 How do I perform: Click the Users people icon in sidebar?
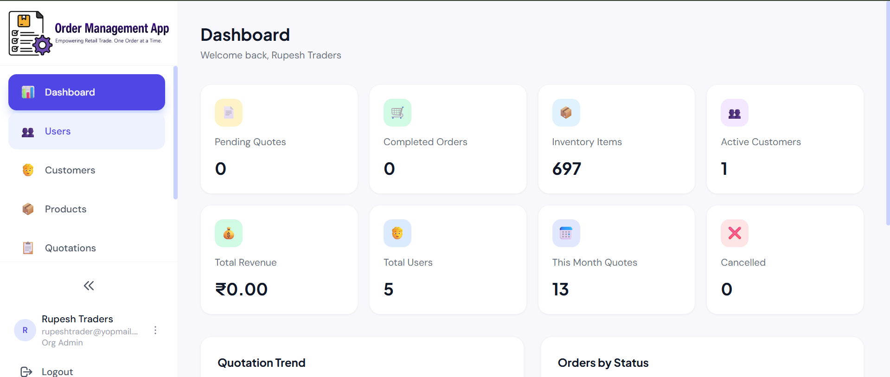point(28,132)
